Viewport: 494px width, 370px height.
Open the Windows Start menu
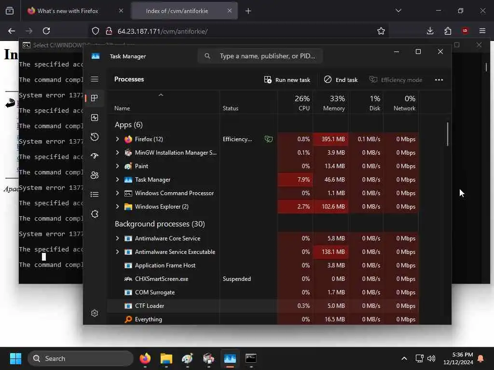15,358
